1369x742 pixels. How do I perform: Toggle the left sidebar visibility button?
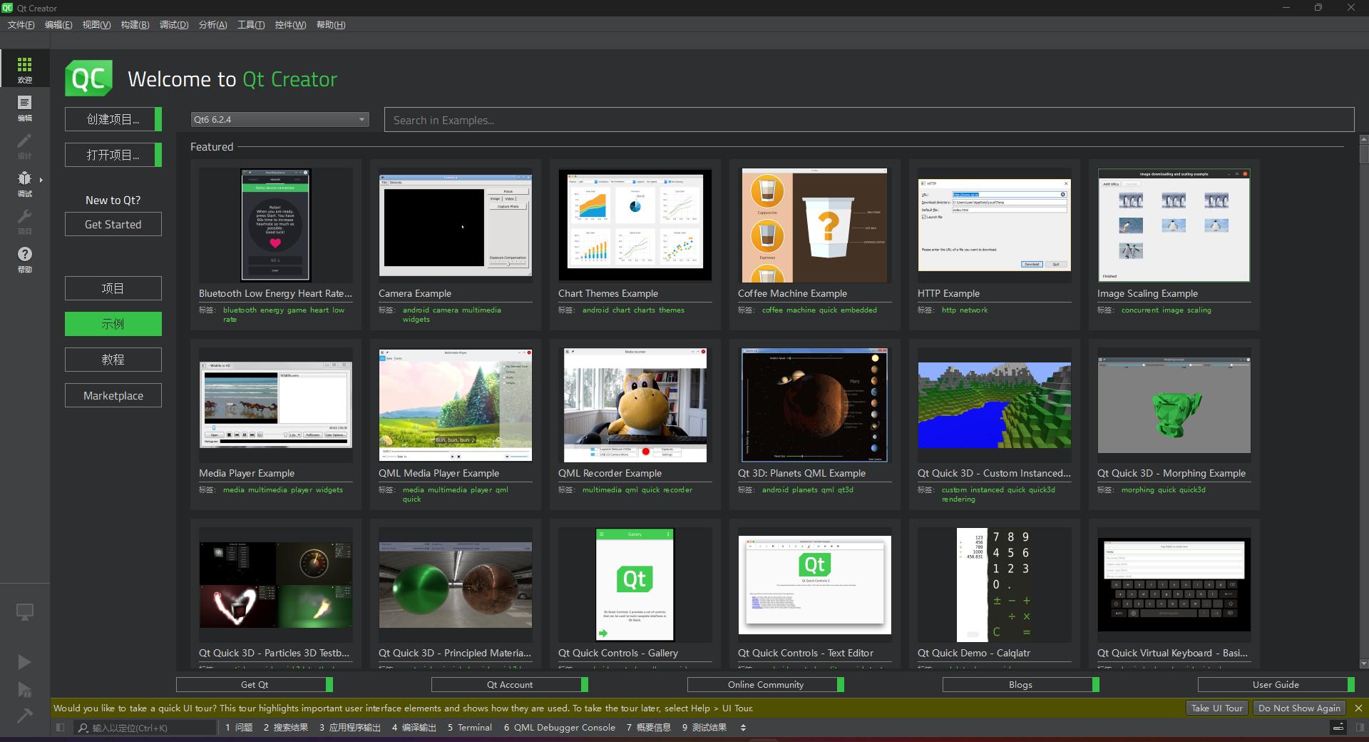click(61, 728)
